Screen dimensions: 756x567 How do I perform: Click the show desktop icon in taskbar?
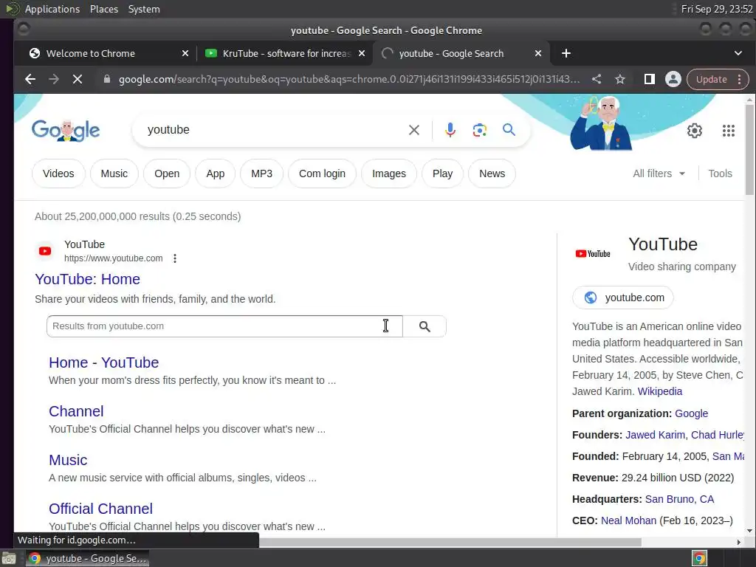coord(8,558)
